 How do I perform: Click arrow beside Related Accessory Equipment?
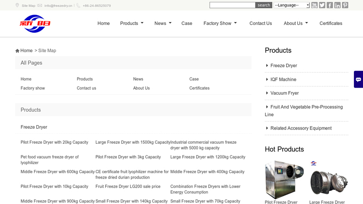click(x=267, y=128)
